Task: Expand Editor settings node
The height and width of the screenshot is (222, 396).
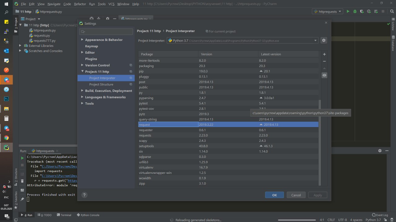Action: pos(82,52)
